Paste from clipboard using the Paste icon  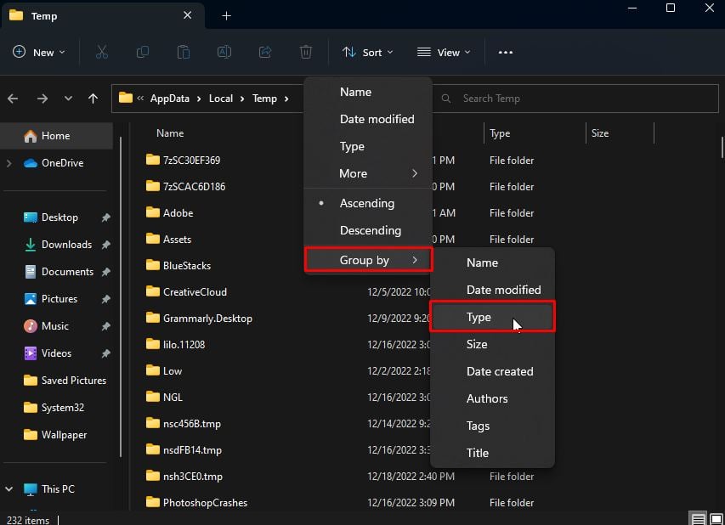pyautogui.click(x=183, y=52)
